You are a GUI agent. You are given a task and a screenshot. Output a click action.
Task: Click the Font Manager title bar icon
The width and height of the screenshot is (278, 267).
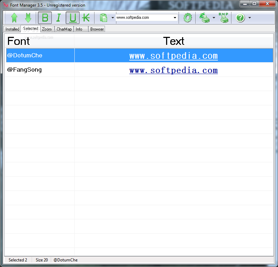point(6,5)
